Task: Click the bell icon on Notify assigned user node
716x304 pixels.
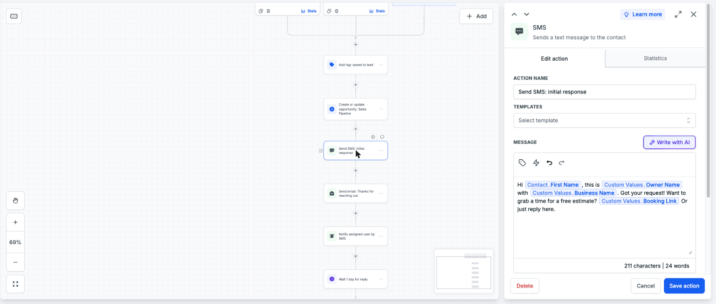Action: [332, 236]
